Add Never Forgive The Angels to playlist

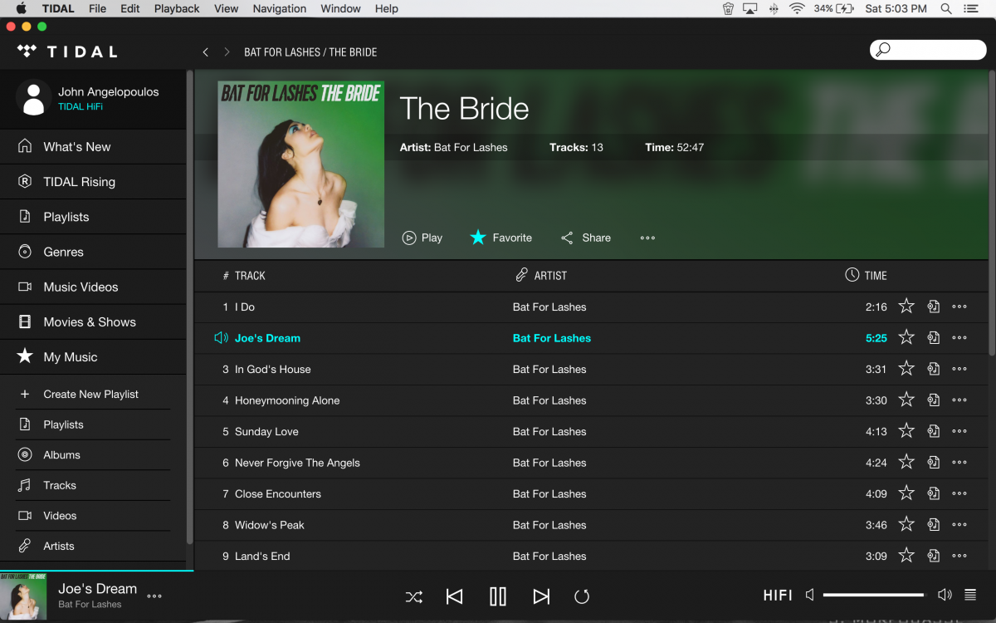pos(934,463)
